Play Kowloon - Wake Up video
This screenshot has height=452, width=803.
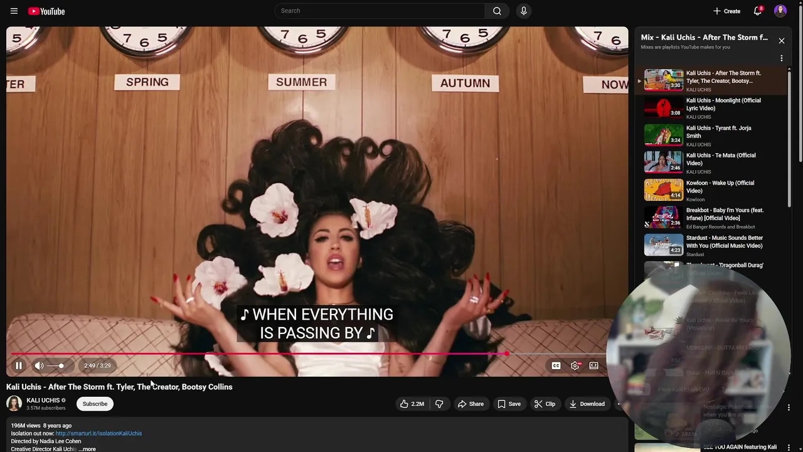click(710, 190)
